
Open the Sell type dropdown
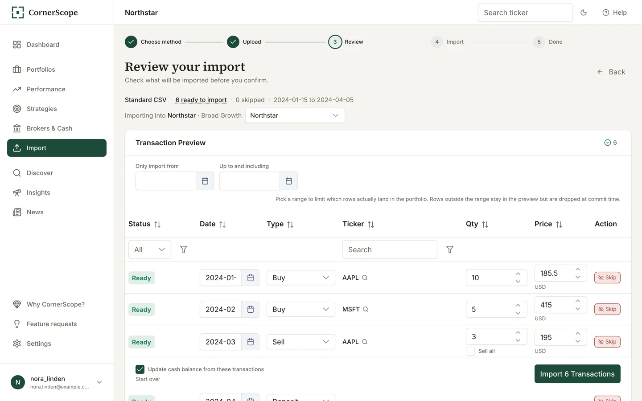pos(301,342)
